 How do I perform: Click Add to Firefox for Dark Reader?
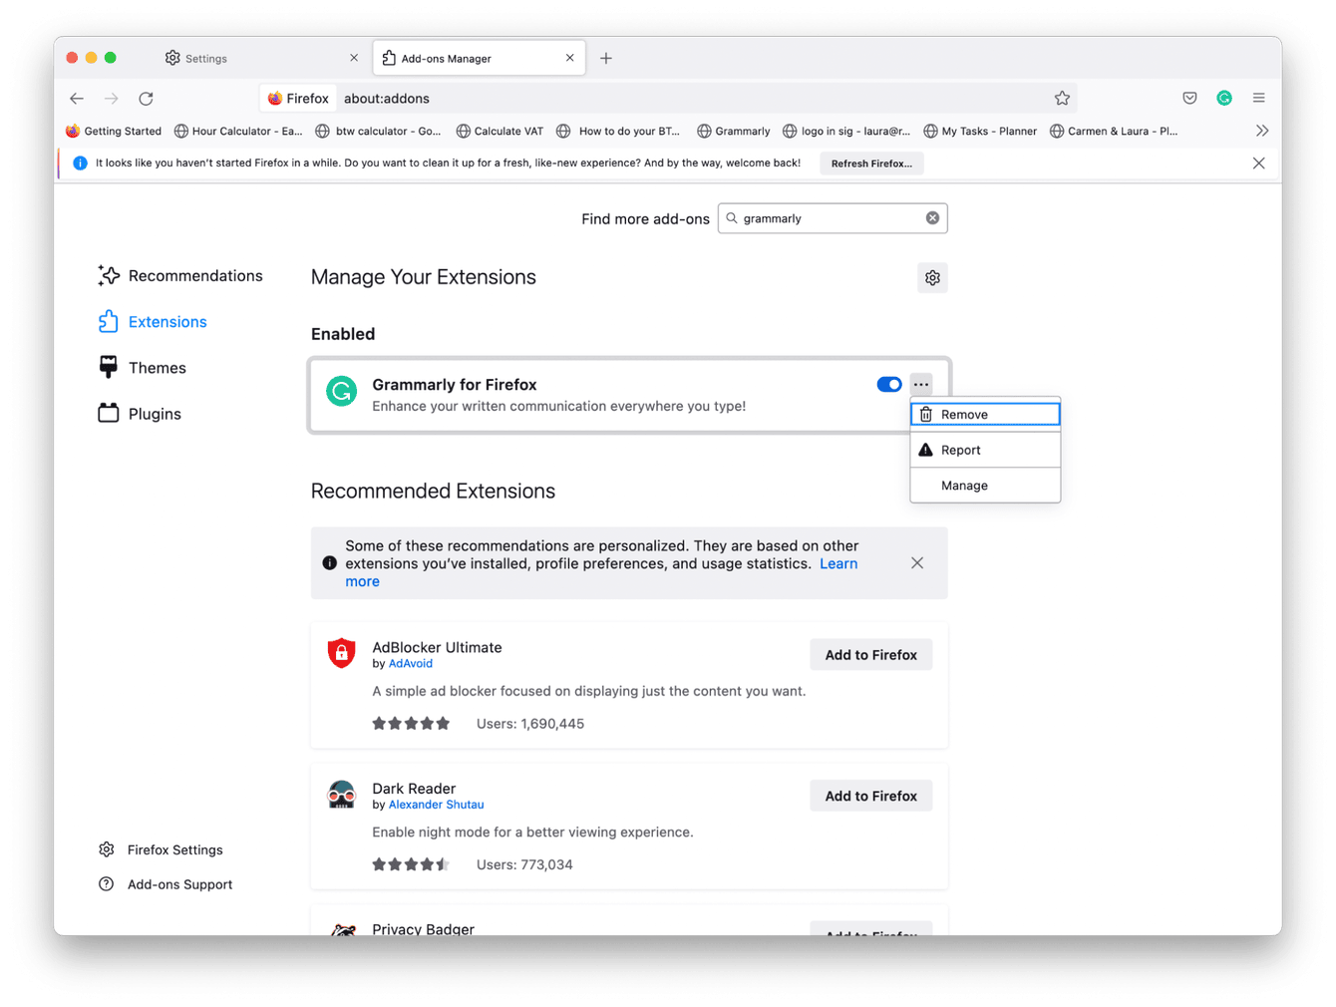[870, 795]
